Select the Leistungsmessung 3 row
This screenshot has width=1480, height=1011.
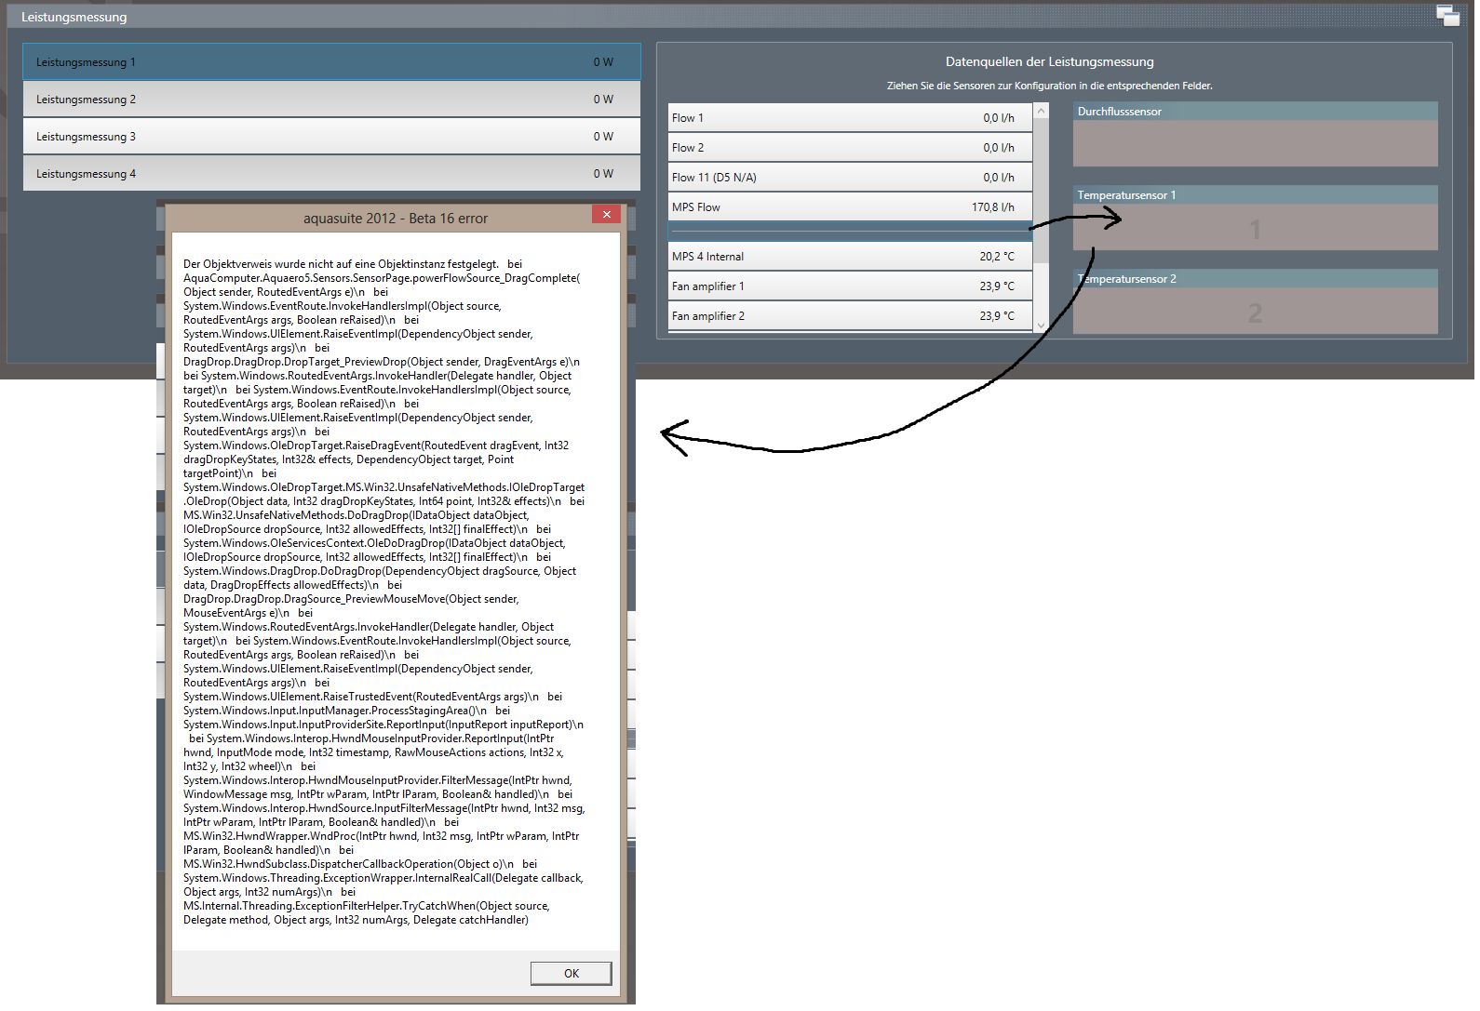331,137
